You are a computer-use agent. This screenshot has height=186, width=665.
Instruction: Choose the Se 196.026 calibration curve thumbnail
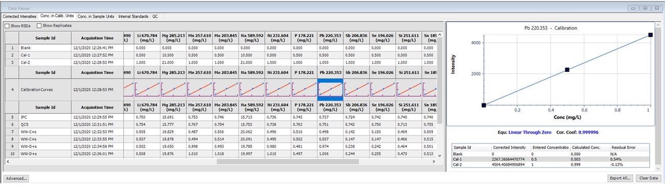(x=383, y=89)
